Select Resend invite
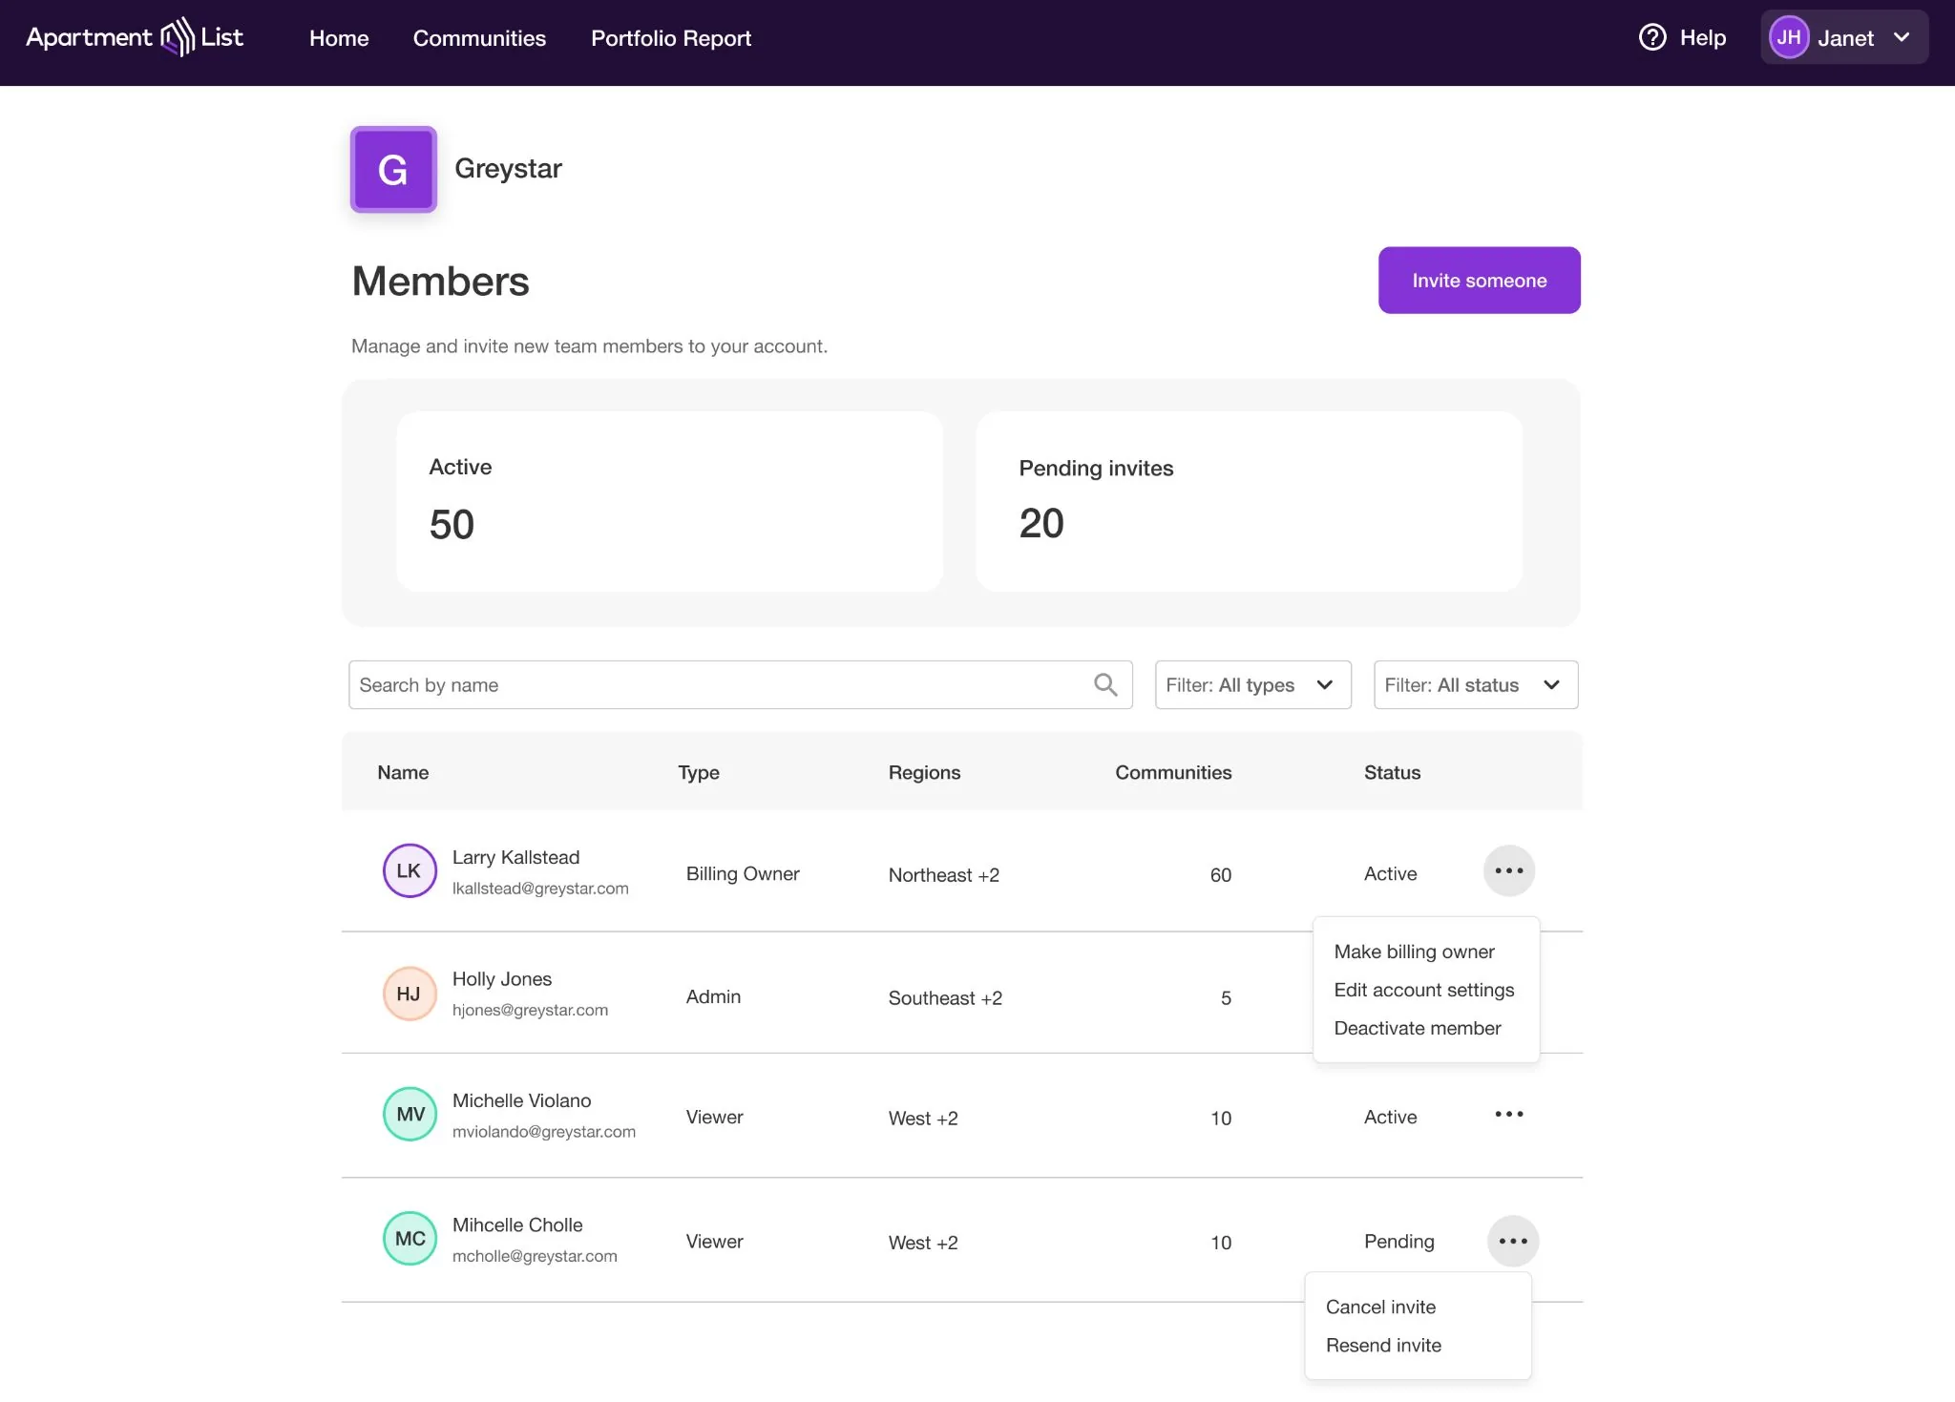The width and height of the screenshot is (1955, 1402). coord(1383,1345)
